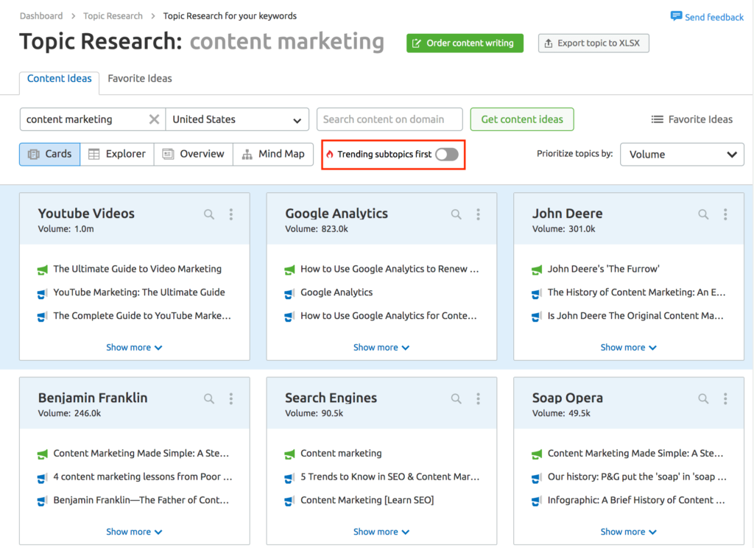Click the list icon beside Favorite Ideas at right

(x=658, y=119)
